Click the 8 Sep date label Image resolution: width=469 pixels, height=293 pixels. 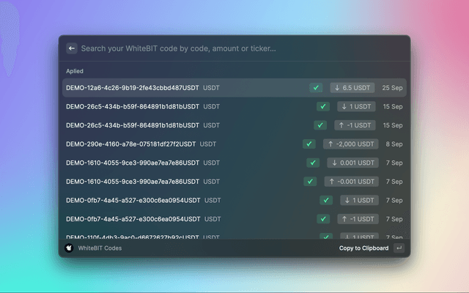pyautogui.click(x=394, y=144)
